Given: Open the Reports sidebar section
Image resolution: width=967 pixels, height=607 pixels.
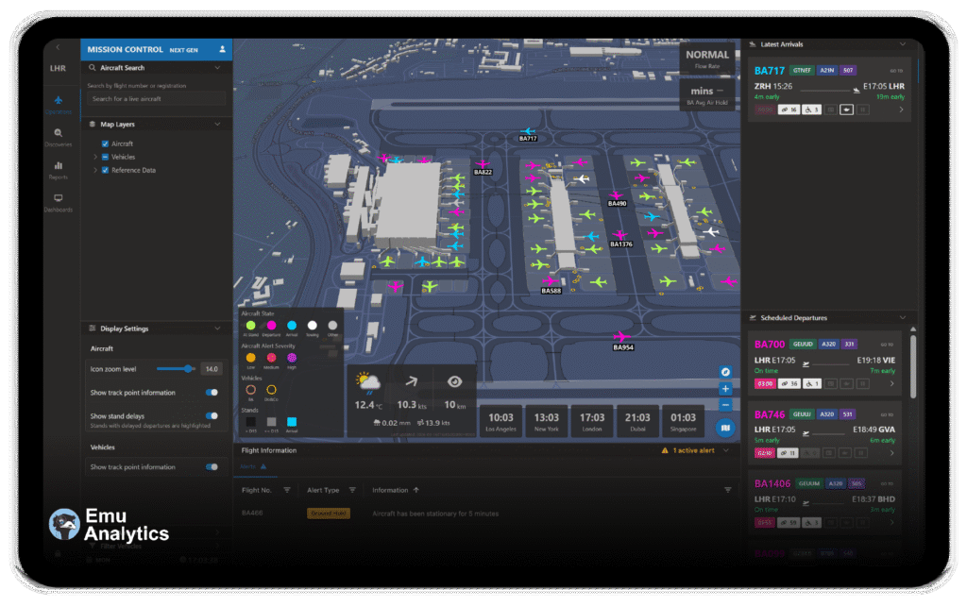Looking at the screenshot, I should pyautogui.click(x=58, y=169).
